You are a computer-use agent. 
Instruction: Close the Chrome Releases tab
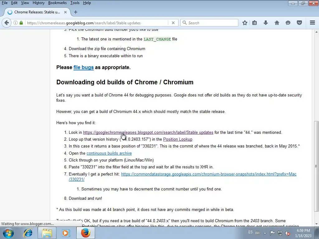[65, 12]
